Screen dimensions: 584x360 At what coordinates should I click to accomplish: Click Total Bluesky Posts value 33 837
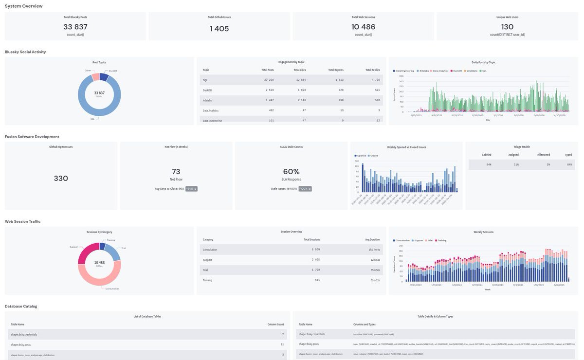(75, 27)
